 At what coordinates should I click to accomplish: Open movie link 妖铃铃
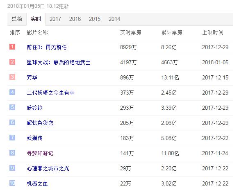click(34, 108)
